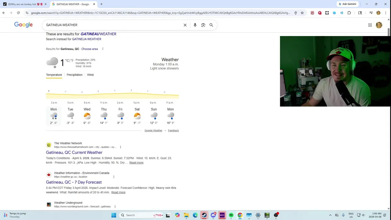Switch temperature units to °F
Image resolution: width=391 pixels, height=220 pixels.
[72, 61]
